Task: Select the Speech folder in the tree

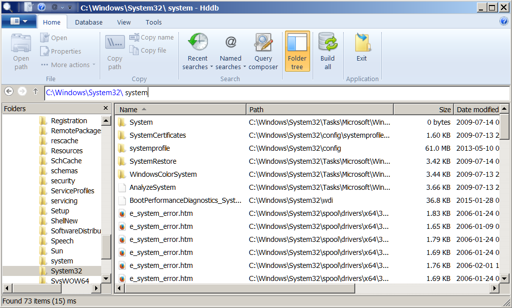Action: 62,241
